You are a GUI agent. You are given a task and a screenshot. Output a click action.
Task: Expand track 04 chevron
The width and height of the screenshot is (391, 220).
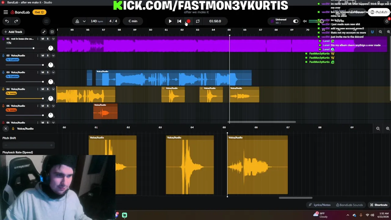(53, 89)
